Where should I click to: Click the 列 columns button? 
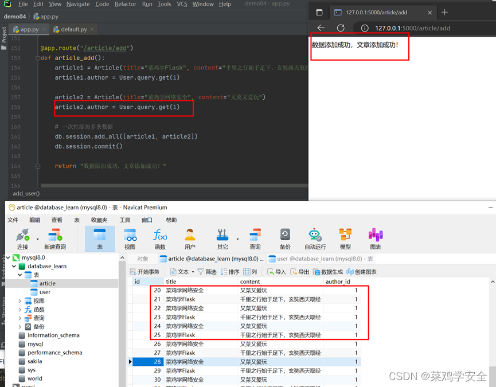click(x=250, y=272)
